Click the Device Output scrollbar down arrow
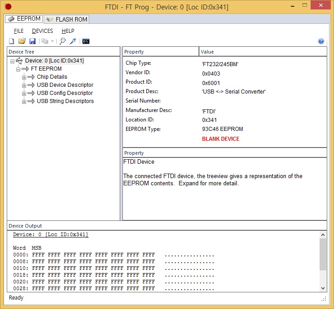 [323, 288]
